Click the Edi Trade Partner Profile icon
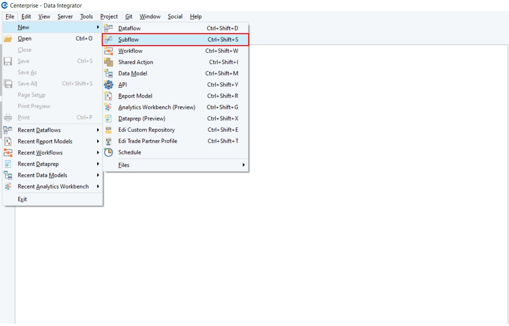Viewport: 509px width, 326px height. click(108, 141)
